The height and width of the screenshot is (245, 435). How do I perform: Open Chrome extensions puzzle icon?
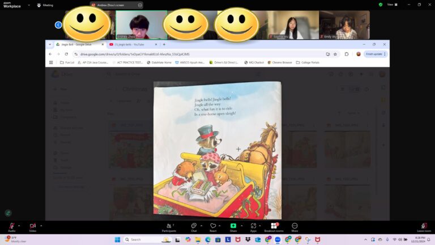coord(347,54)
